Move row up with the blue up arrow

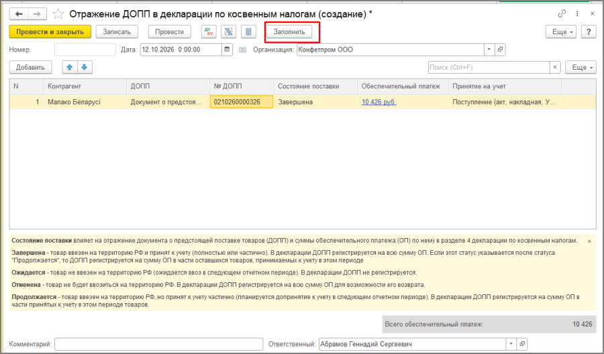[x=70, y=67]
